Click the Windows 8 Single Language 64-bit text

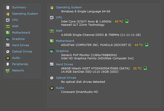pyautogui.click(x=86, y=11)
